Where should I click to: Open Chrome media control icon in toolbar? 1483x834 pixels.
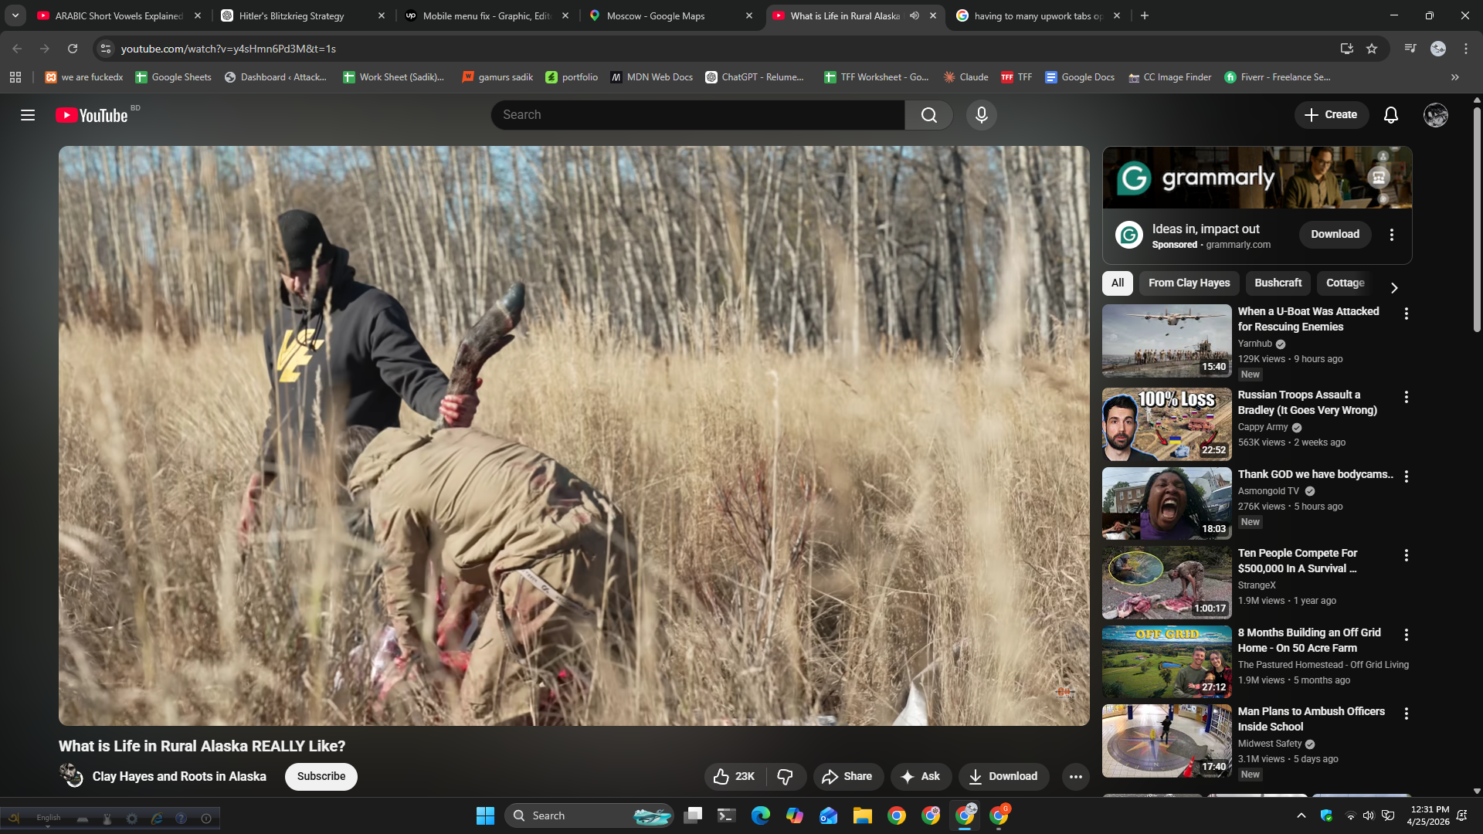[1410, 49]
